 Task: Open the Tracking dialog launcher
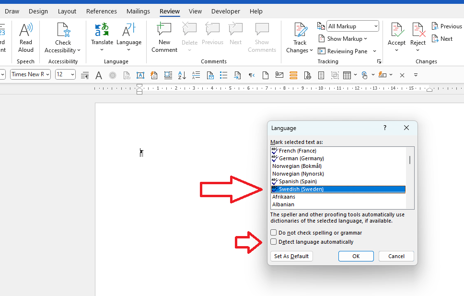coord(379,61)
